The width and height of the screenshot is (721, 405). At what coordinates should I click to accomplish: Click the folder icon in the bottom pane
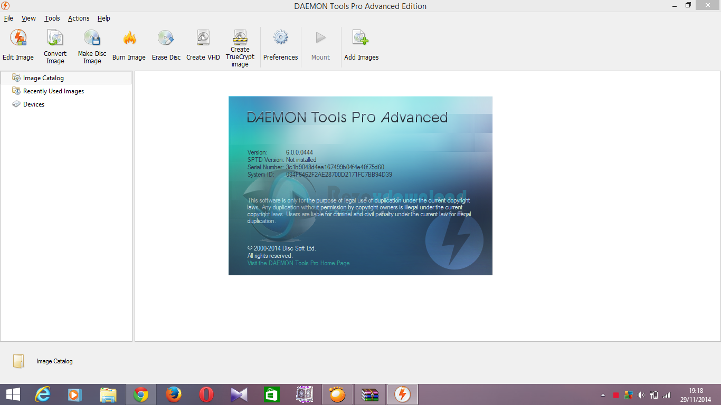(18, 361)
